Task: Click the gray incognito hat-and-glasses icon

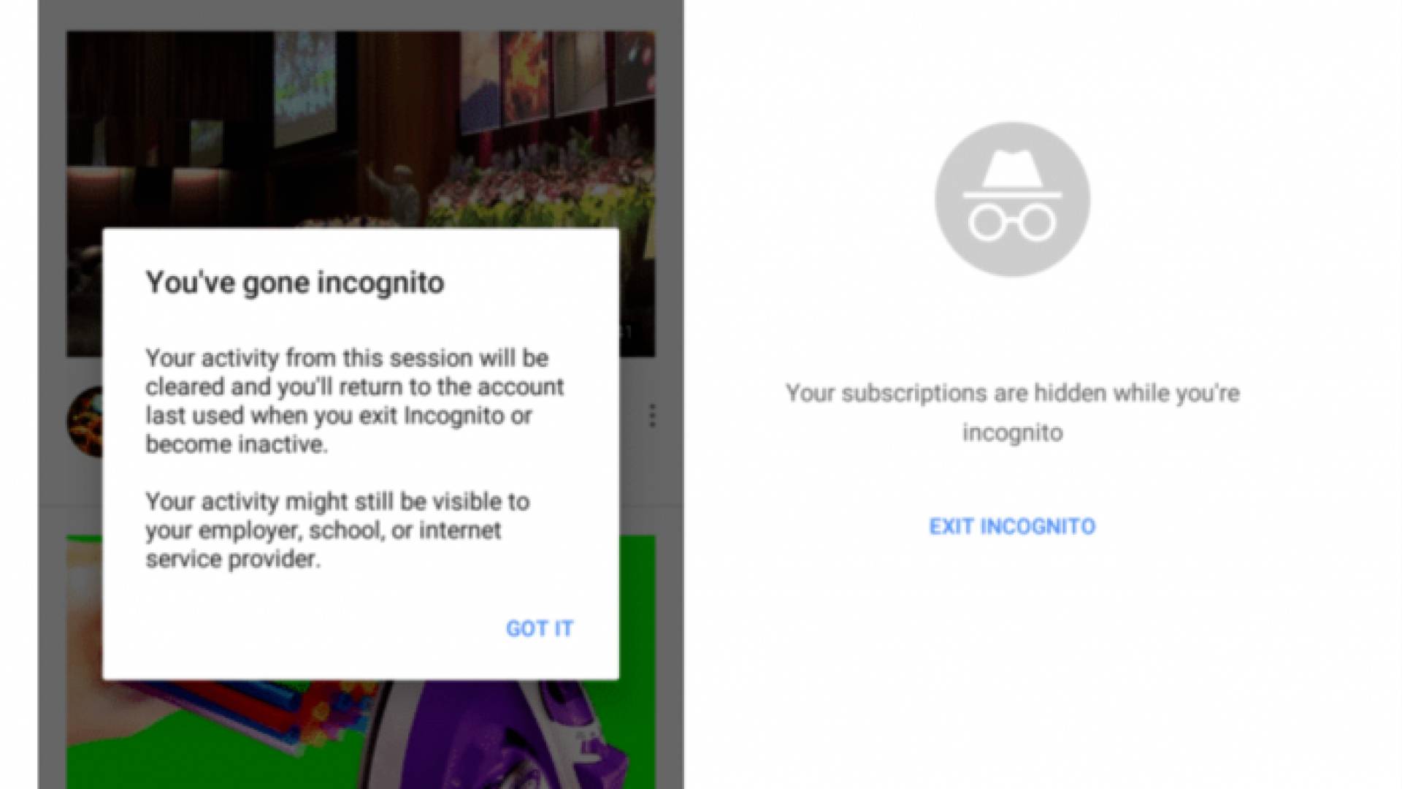Action: point(1012,199)
